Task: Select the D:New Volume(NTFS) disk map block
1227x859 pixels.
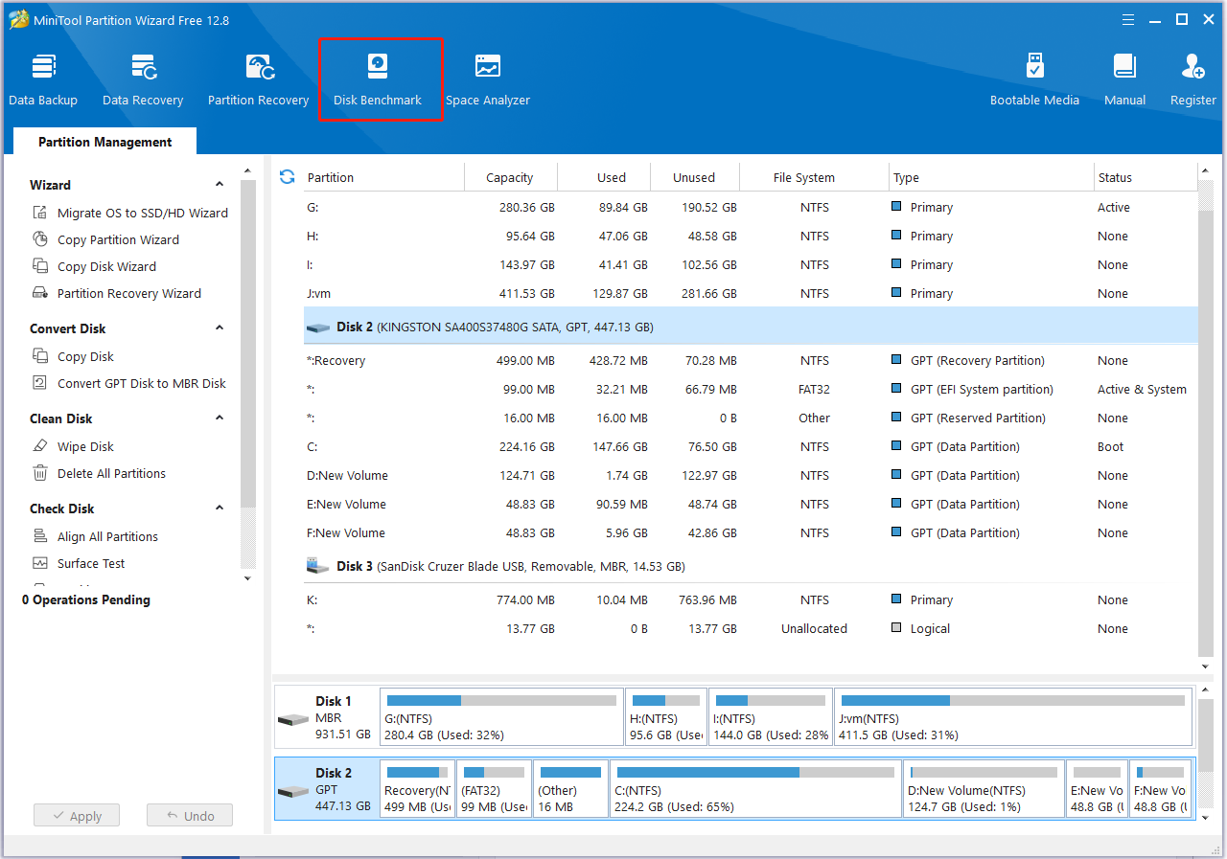Action: click(x=984, y=789)
